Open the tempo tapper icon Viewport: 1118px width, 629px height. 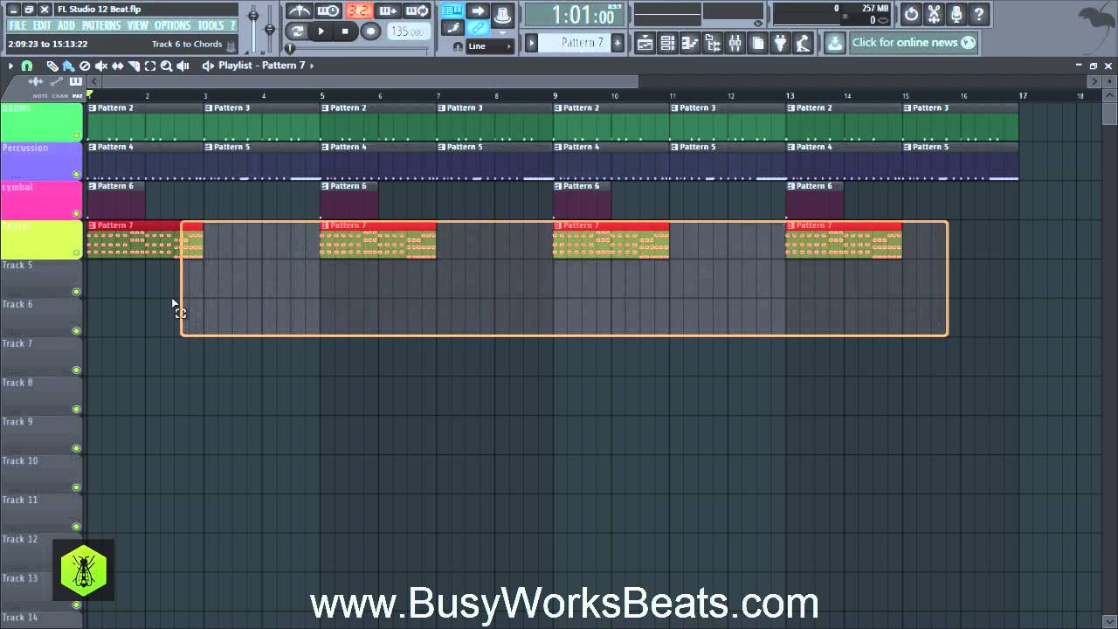803,43
